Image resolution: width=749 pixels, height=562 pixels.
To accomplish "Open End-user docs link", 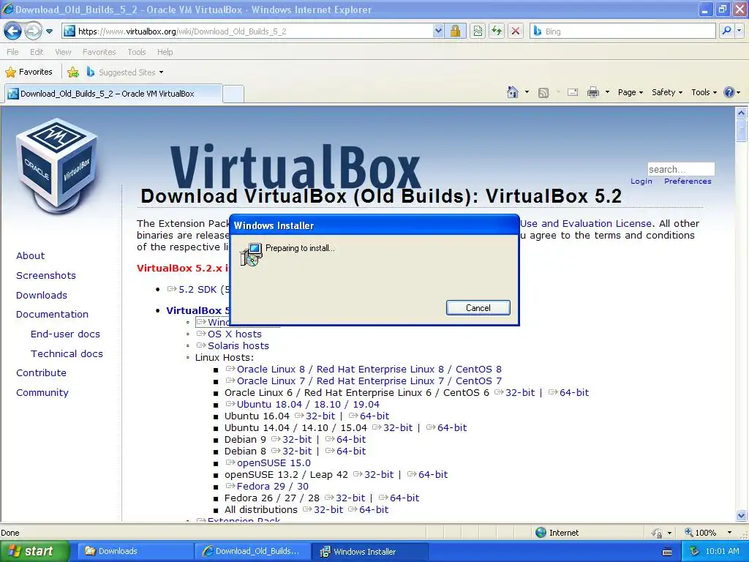I will coord(65,334).
